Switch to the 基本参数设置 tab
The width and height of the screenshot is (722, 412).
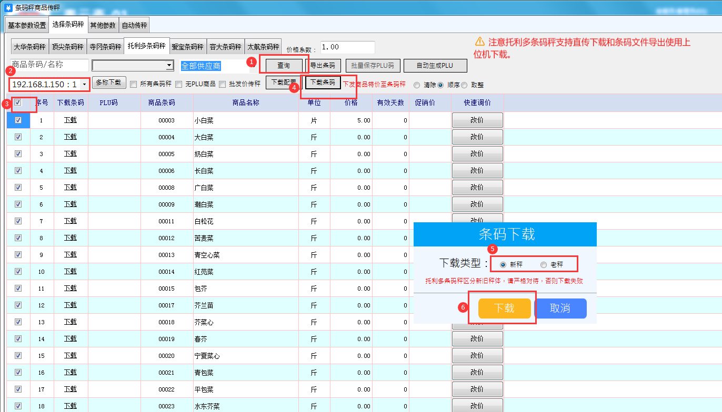point(27,25)
